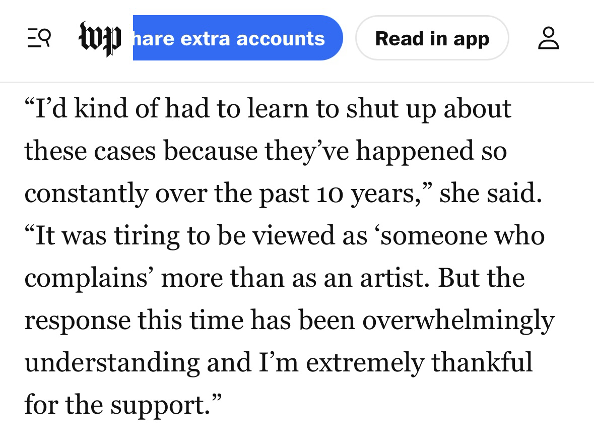Image resolution: width=594 pixels, height=445 pixels.
Task: Click the word "happened" in the paragraph
Action: tap(415, 152)
